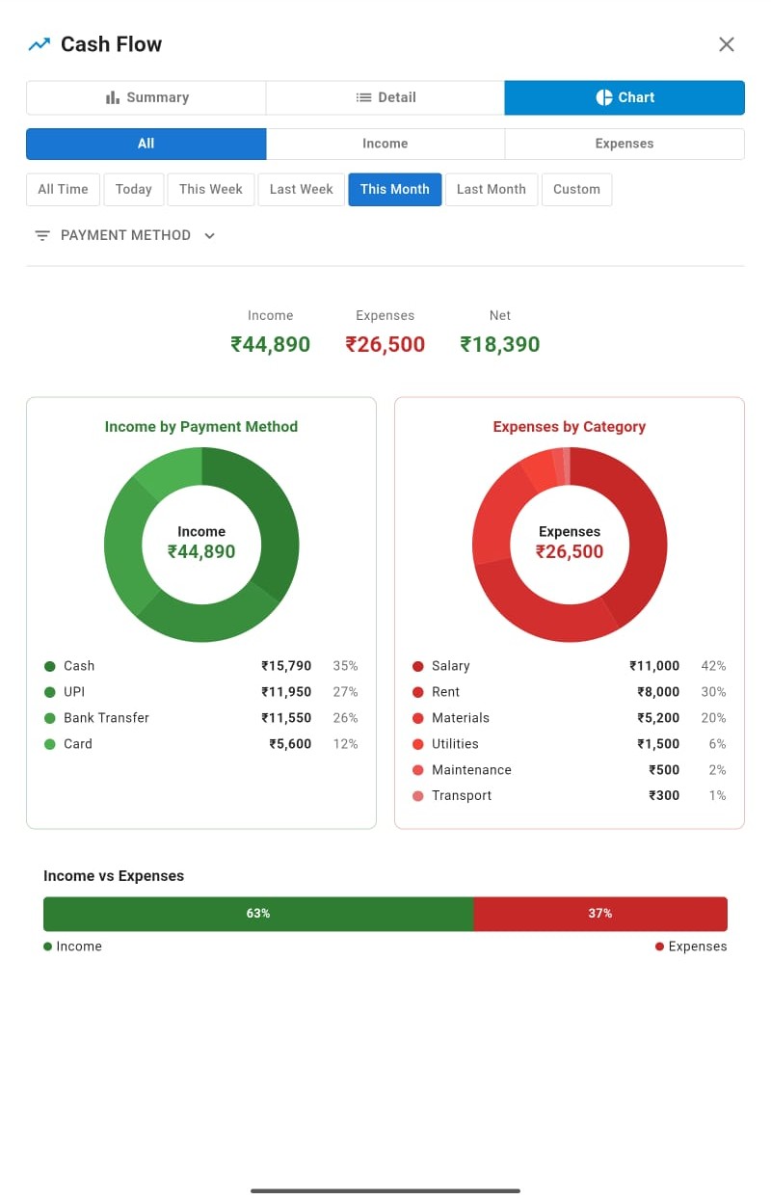The height and width of the screenshot is (1200, 771).
Task: Open the Custom date range selector
Action: click(x=576, y=189)
